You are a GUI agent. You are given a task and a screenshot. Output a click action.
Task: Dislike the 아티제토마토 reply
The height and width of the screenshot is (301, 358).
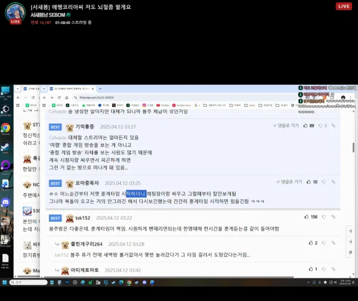pyautogui.click(x=324, y=269)
